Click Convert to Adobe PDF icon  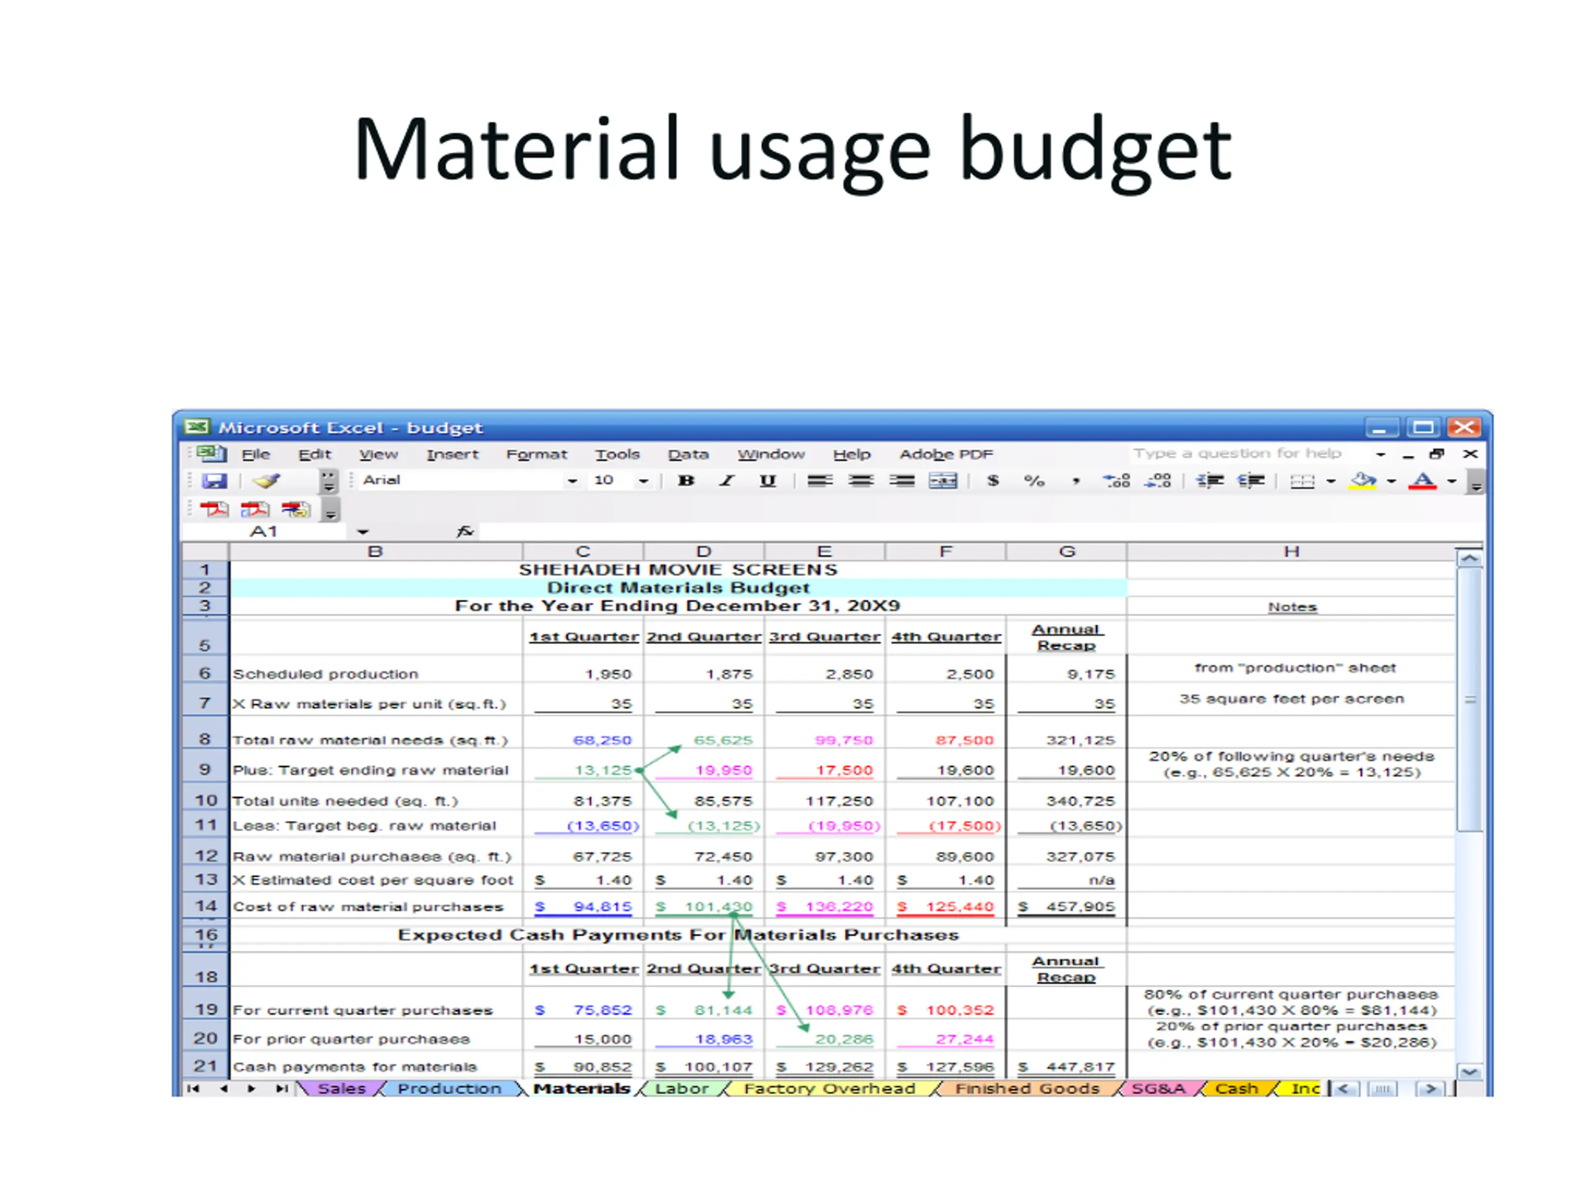click(x=214, y=509)
